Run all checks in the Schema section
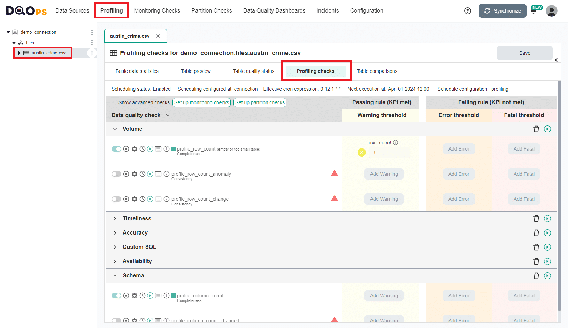Image resolution: width=568 pixels, height=328 pixels. click(x=547, y=275)
